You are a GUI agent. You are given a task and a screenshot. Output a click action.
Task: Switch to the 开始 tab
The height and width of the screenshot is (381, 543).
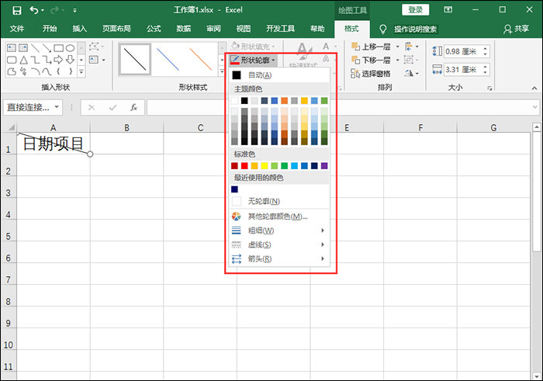click(x=50, y=29)
